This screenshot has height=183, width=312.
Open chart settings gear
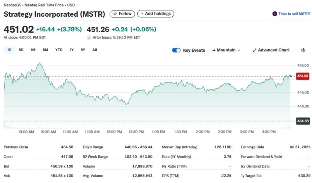(x=303, y=50)
